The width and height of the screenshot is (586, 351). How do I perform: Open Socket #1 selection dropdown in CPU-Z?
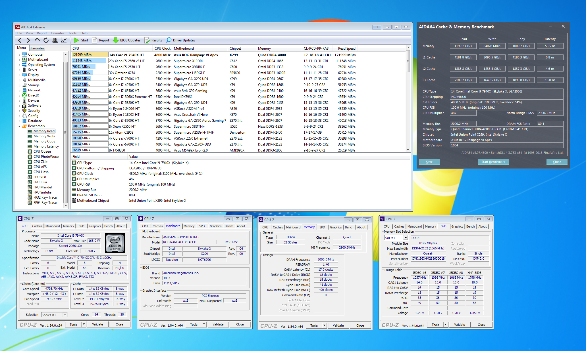[x=65, y=315]
